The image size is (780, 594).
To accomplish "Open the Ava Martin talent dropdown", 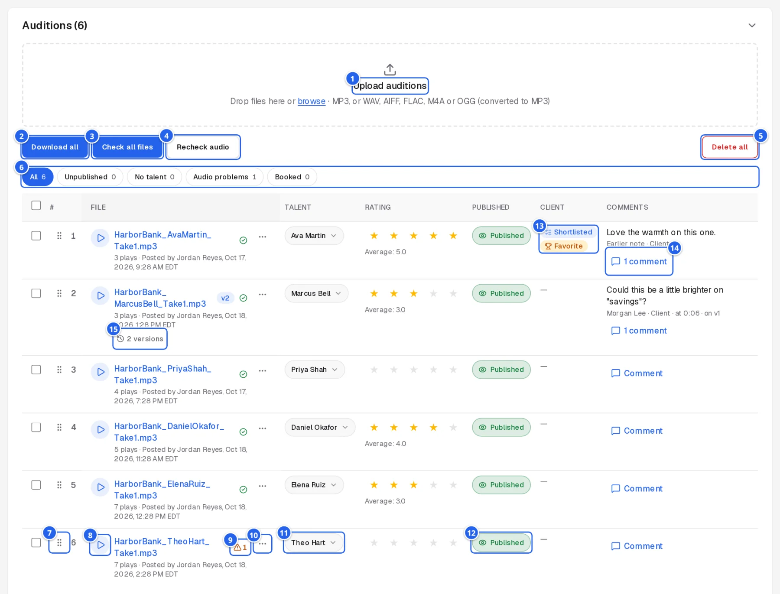I will [314, 236].
